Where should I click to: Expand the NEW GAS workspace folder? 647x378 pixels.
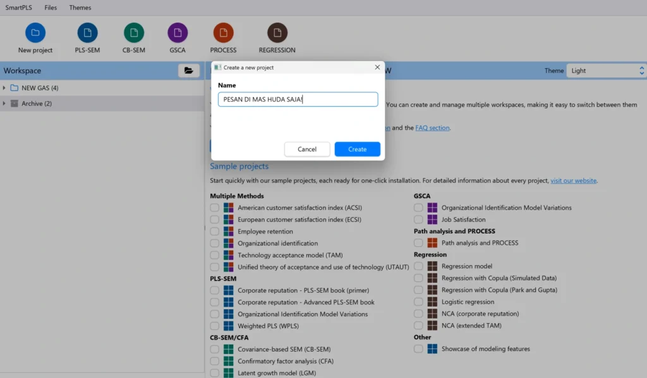click(4, 88)
